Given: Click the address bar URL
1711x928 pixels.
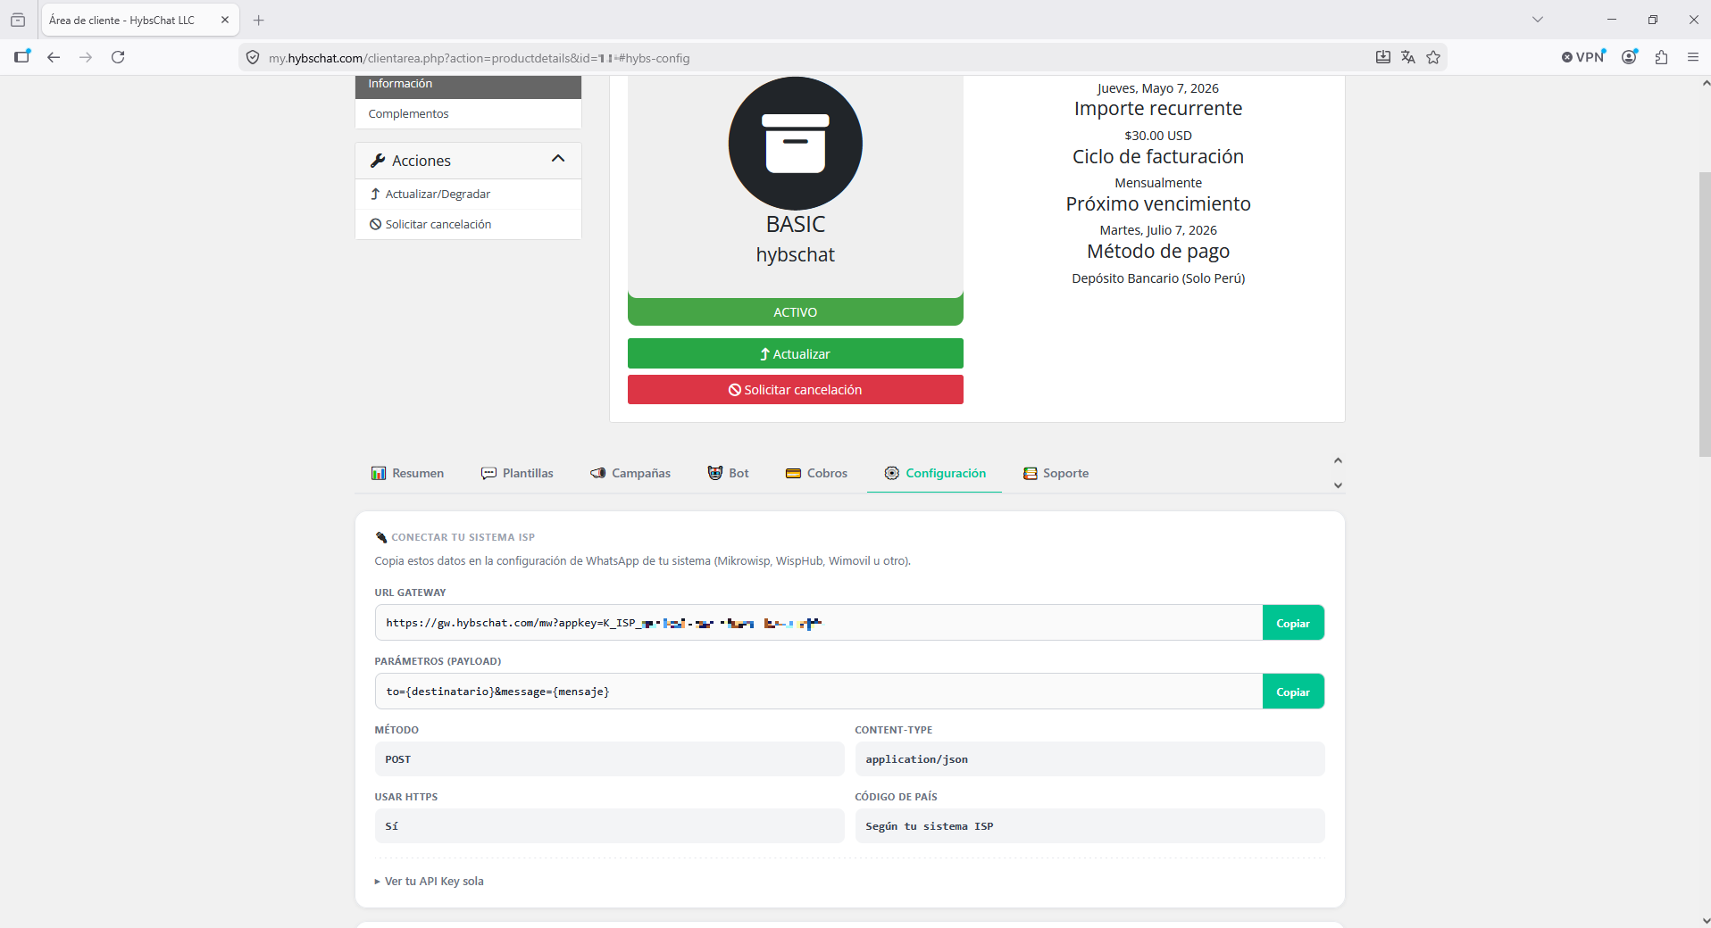Looking at the screenshot, I should (x=480, y=58).
